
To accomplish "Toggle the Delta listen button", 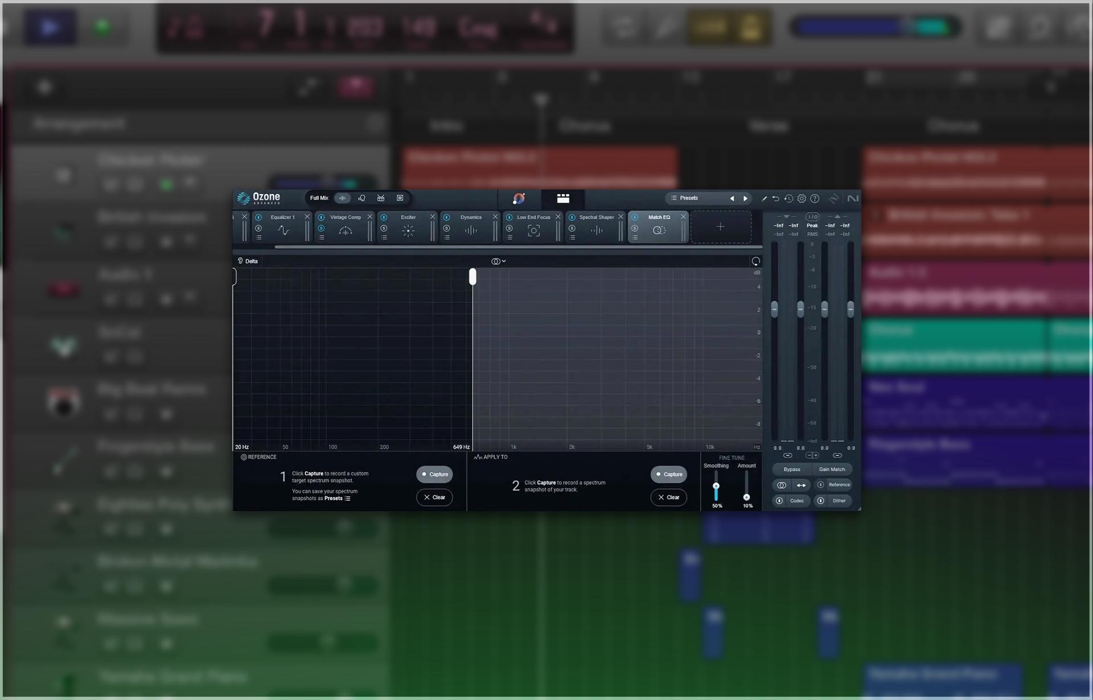I will (x=248, y=261).
